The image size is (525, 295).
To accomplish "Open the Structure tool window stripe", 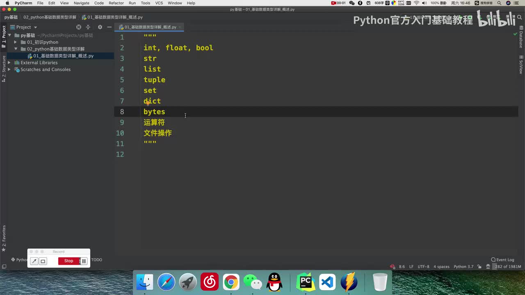I will 4,69.
